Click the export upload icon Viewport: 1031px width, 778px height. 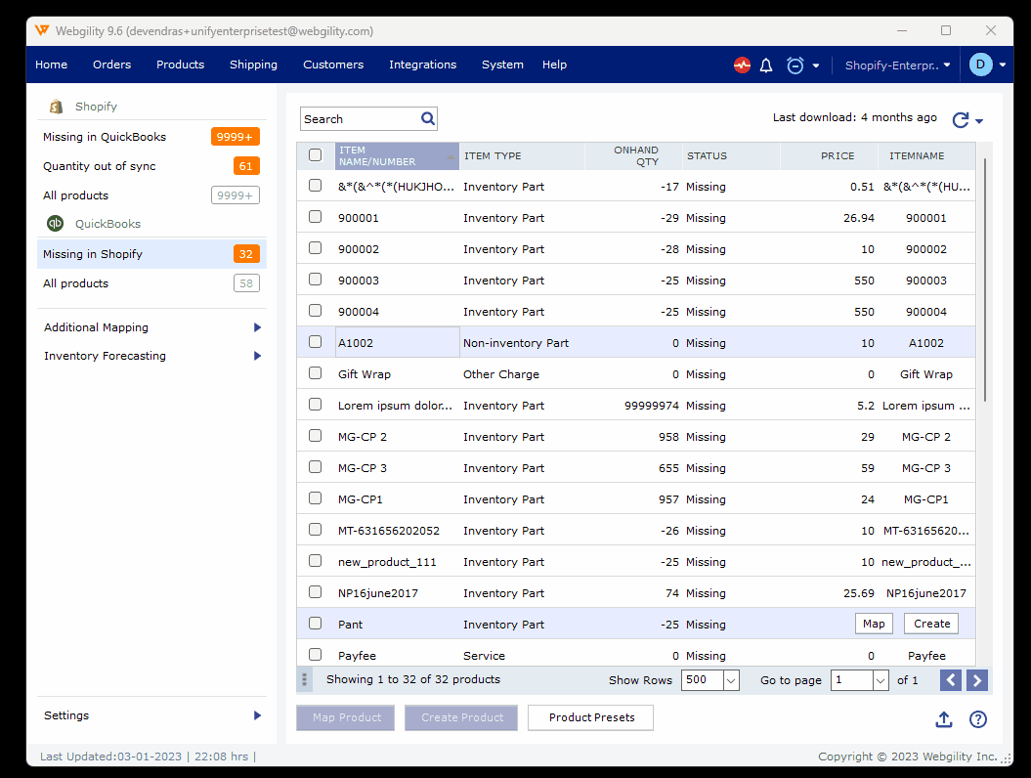click(944, 719)
